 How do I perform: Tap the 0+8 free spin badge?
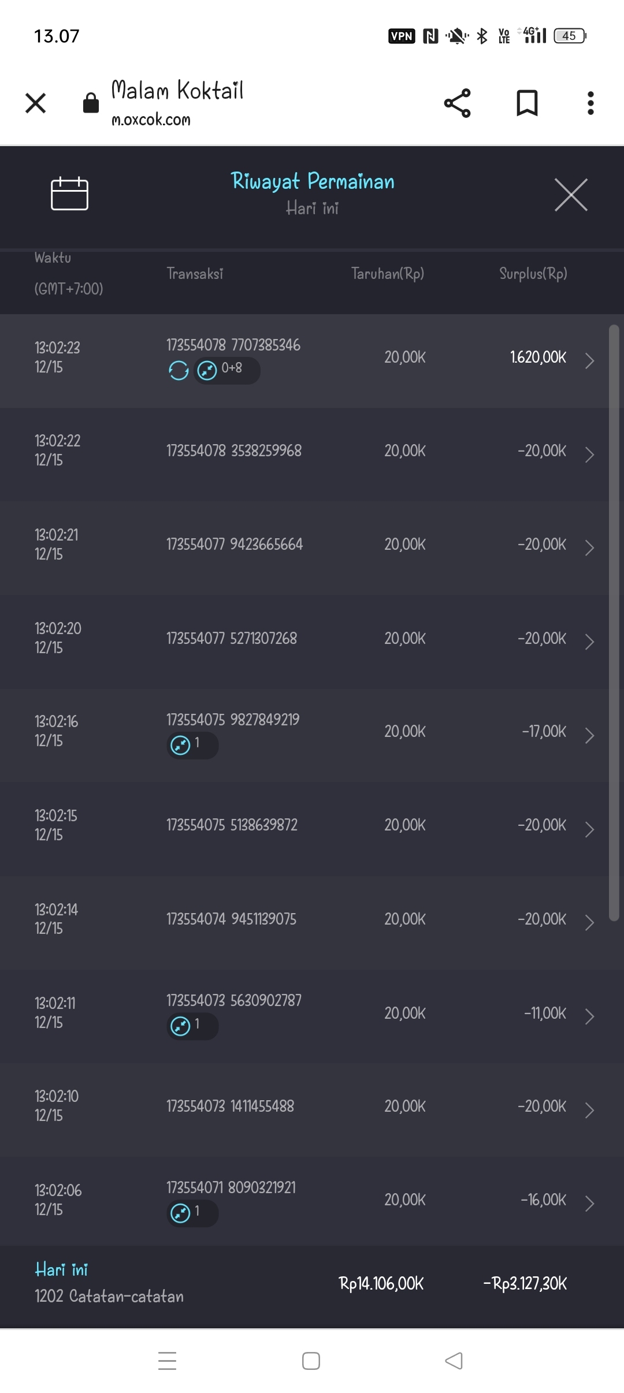pyautogui.click(x=226, y=370)
